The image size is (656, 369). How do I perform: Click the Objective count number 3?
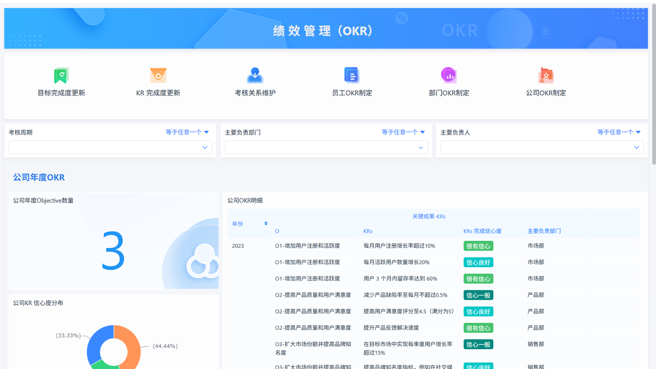[x=114, y=251]
